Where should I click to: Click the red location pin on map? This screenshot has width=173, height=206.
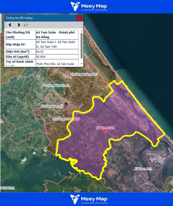(106, 131)
